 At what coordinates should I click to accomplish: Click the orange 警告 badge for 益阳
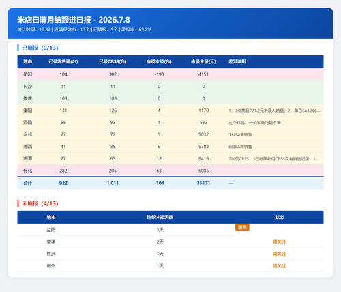242,227
